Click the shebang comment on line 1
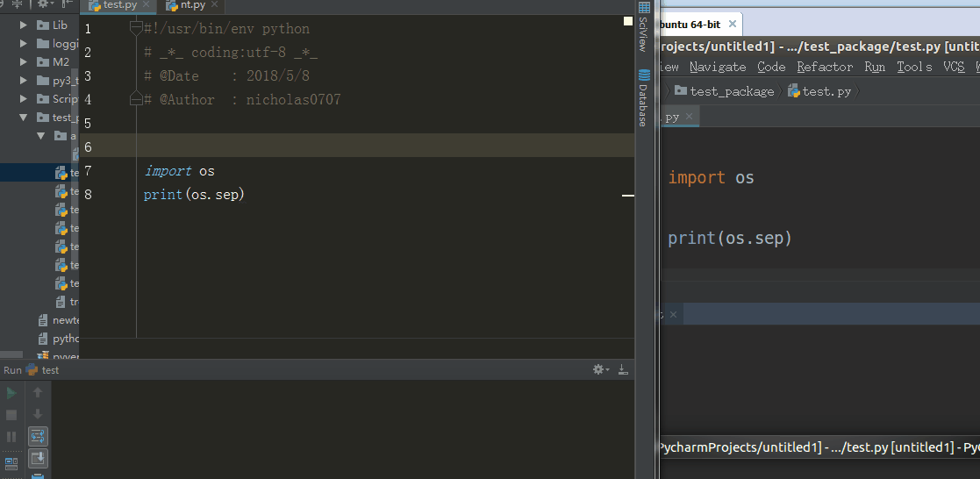 coord(226,29)
